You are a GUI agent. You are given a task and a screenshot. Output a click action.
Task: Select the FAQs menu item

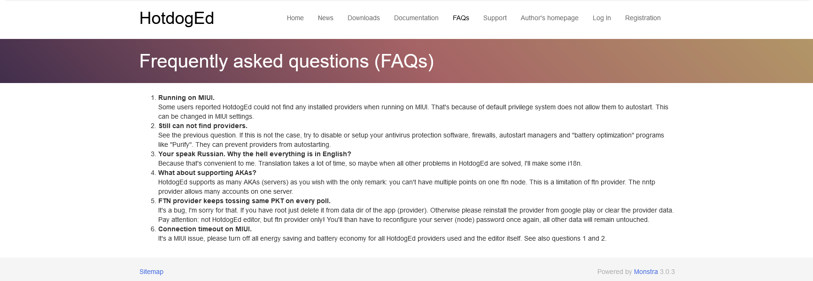[x=461, y=18]
